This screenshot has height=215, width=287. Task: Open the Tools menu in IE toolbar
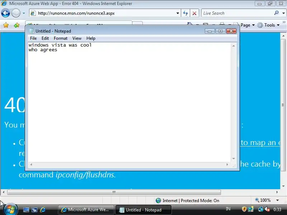(272, 25)
